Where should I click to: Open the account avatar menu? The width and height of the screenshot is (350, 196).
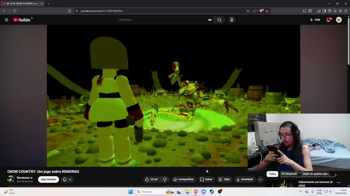click(339, 20)
